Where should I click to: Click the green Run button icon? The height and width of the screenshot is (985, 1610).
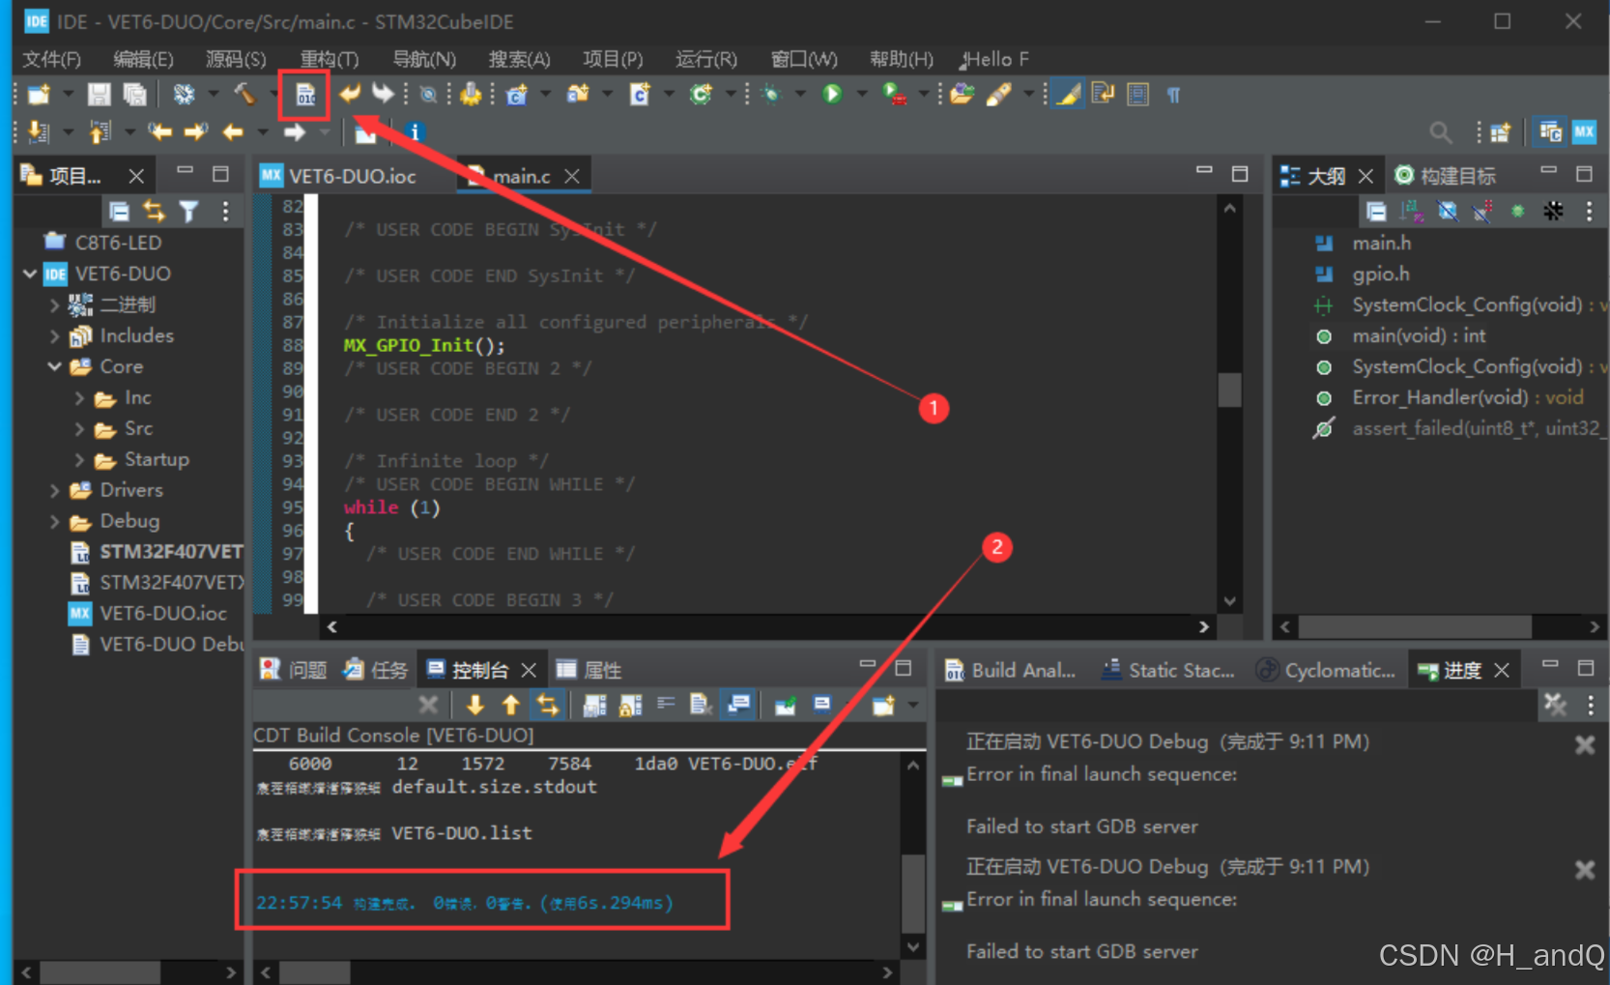[831, 94]
